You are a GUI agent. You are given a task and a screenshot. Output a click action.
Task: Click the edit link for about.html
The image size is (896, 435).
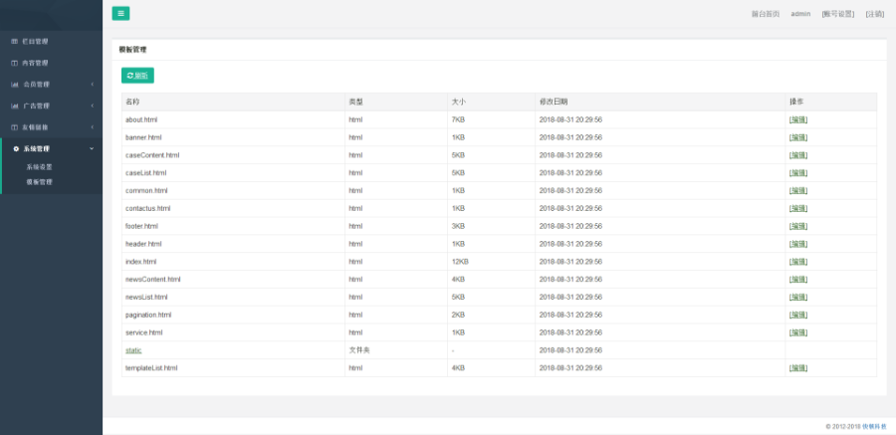pyautogui.click(x=797, y=119)
